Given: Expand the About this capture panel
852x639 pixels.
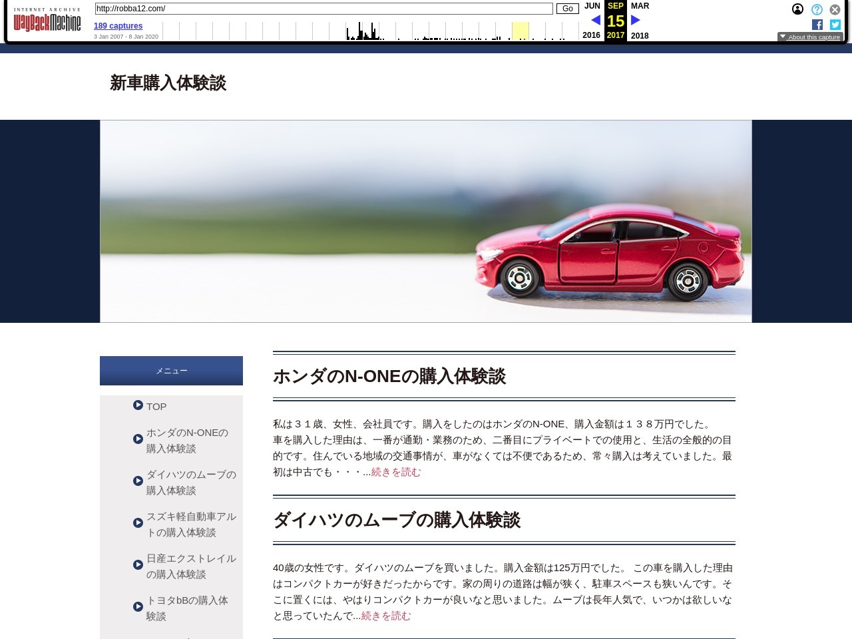Looking at the screenshot, I should pyautogui.click(x=810, y=37).
